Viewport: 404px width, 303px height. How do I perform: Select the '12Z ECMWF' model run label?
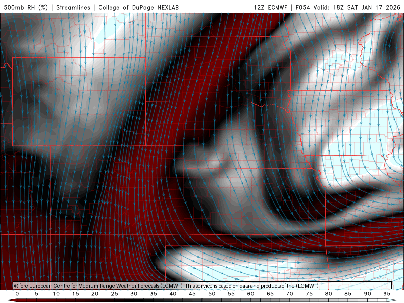pos(270,7)
